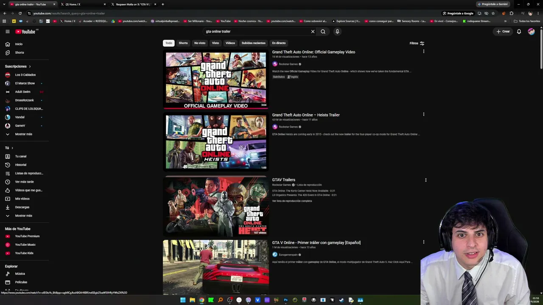Select the En directo filter chip
Viewport: 543px width, 305px height.
(279, 43)
